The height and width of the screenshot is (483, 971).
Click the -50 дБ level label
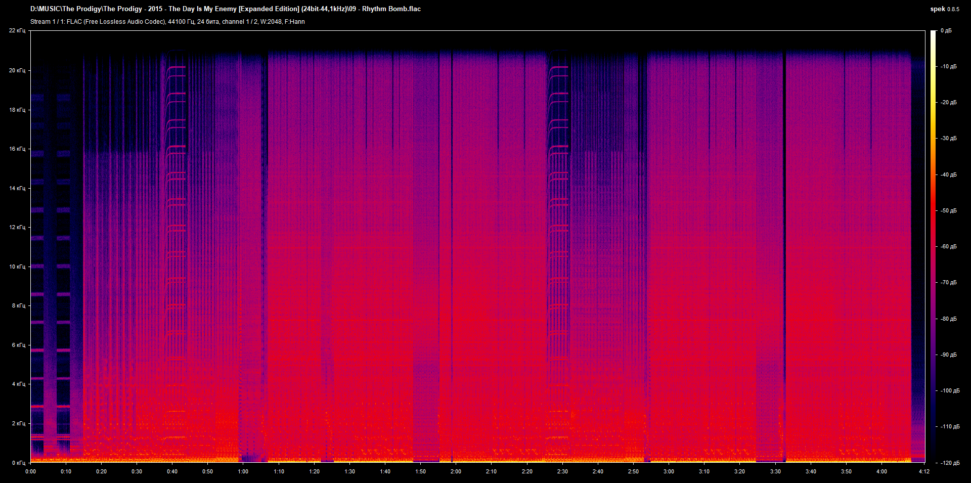point(948,210)
